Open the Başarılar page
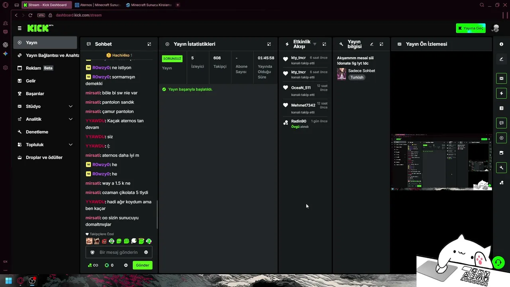Image resolution: width=510 pixels, height=287 pixels. 45,94
